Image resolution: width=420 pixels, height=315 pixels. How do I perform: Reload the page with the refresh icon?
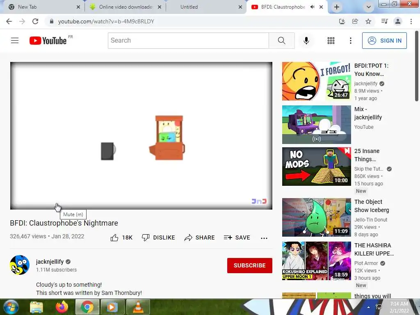[x=35, y=21]
